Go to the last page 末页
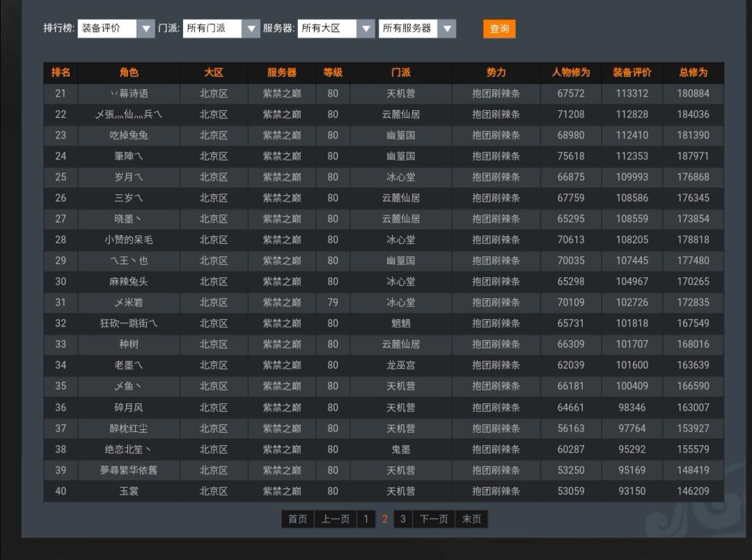This screenshot has height=560, width=752. pos(471,519)
